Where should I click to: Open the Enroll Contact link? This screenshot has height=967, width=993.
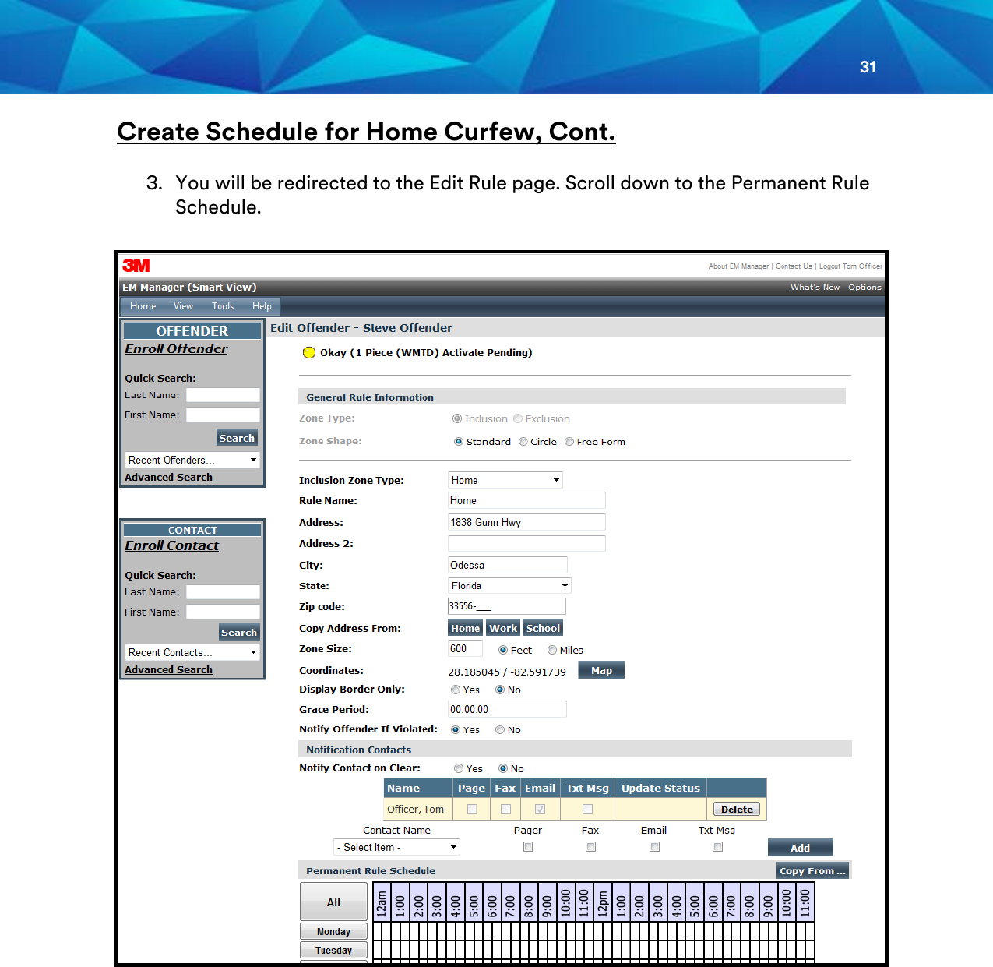click(171, 545)
